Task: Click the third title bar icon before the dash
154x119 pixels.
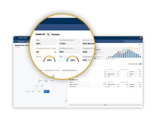Action: pyautogui.click(x=134, y=38)
